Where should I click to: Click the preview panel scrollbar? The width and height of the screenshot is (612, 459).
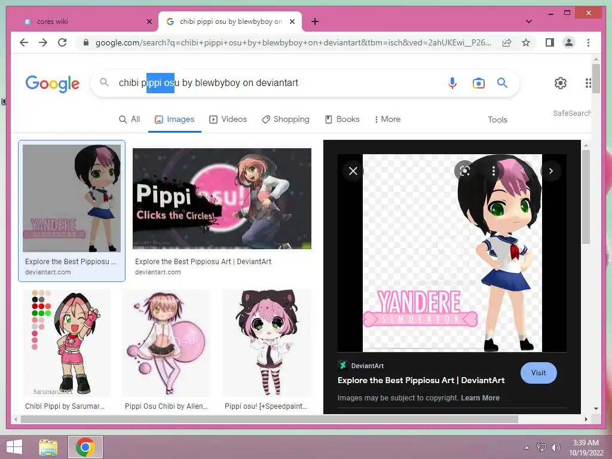[586, 197]
